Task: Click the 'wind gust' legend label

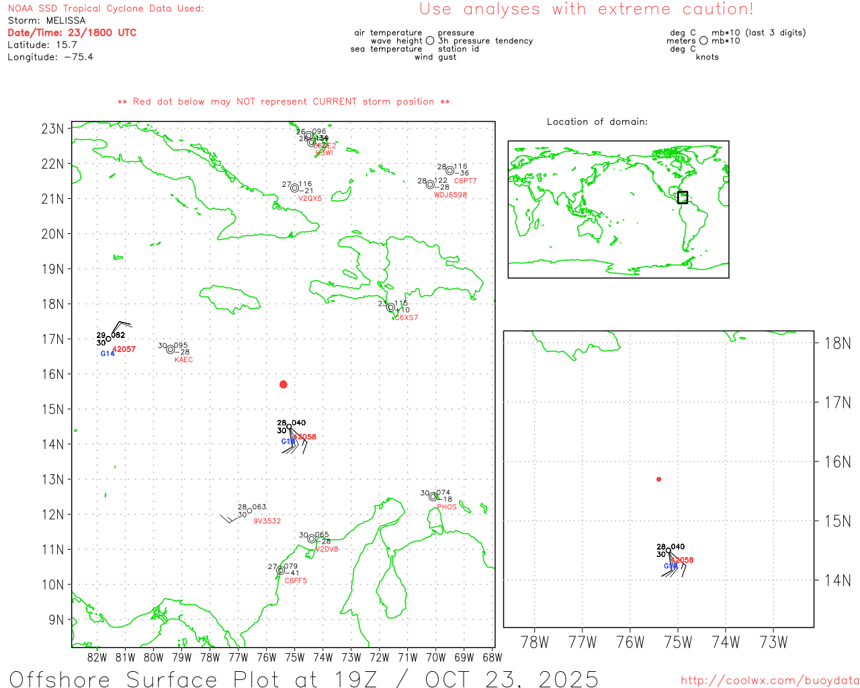Action: coord(435,57)
